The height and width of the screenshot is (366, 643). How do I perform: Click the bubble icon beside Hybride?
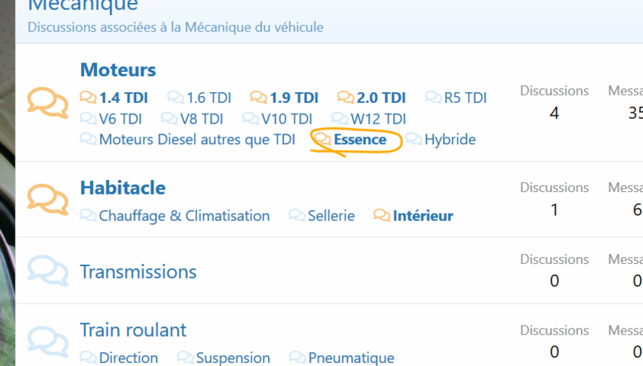pos(414,140)
